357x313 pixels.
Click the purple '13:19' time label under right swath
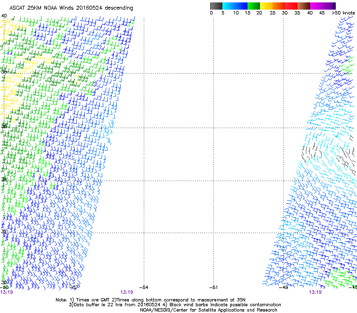[x=315, y=292]
